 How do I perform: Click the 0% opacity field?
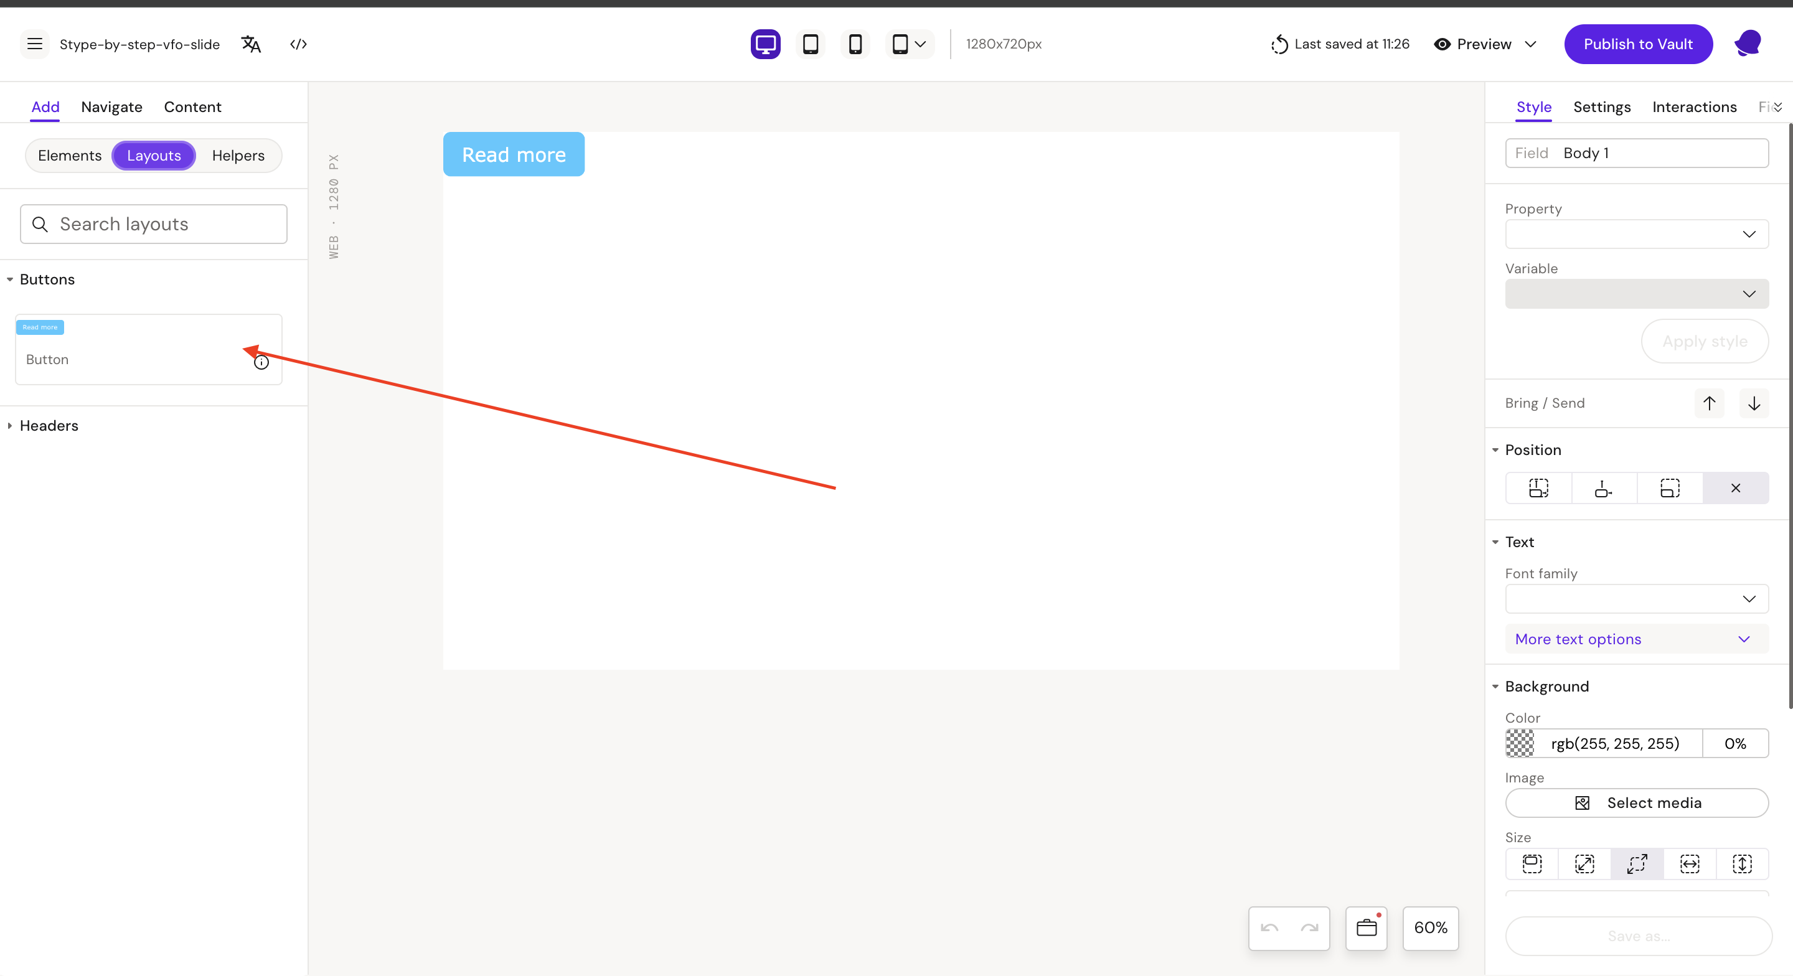point(1735,744)
